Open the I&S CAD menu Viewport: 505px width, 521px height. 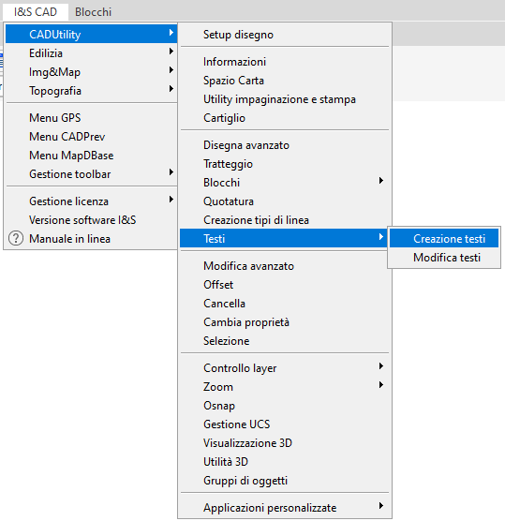[x=36, y=12]
